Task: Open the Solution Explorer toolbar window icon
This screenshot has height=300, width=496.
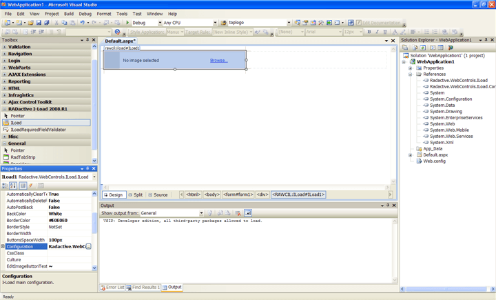Action: (x=298, y=23)
